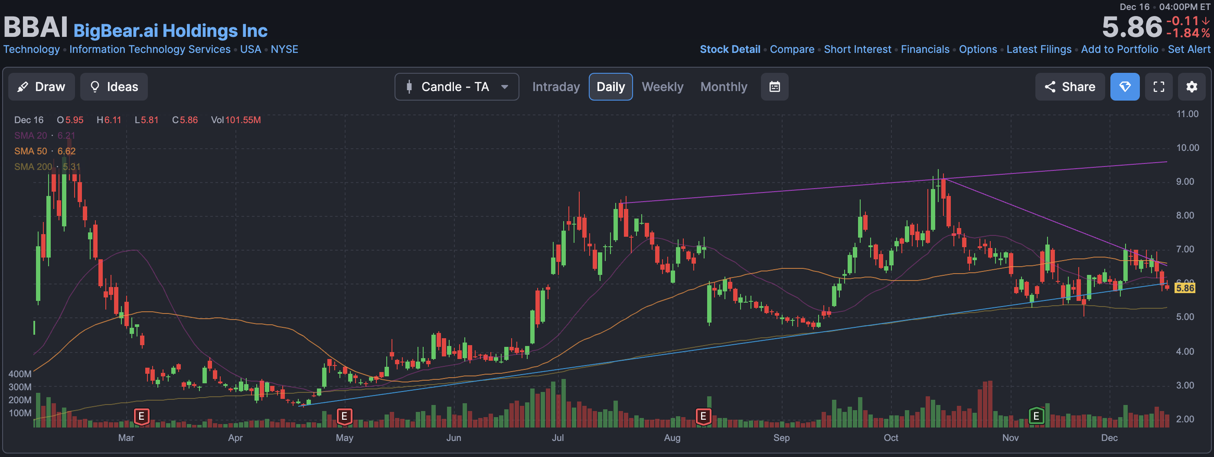Viewport: 1214px width, 457px height.
Task: Click the lightbulb icon in Ideas button
Action: [x=95, y=87]
